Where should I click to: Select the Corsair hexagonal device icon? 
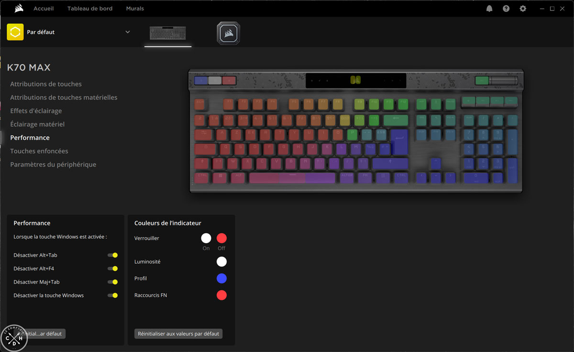[x=228, y=33]
